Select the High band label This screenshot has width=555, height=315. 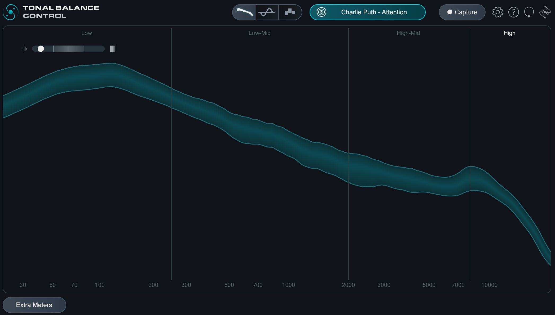[509, 33]
